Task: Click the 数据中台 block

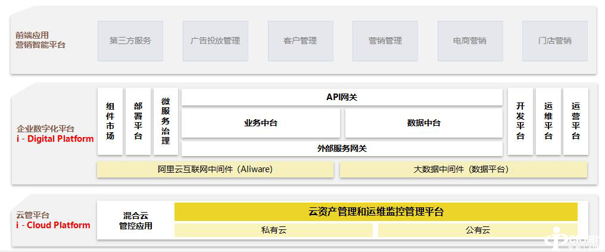Action: [x=424, y=123]
